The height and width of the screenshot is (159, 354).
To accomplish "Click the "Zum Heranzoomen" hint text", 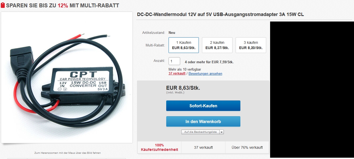I will [x=68, y=153].
